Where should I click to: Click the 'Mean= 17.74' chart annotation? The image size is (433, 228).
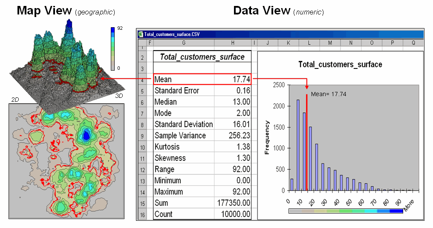[x=329, y=94]
